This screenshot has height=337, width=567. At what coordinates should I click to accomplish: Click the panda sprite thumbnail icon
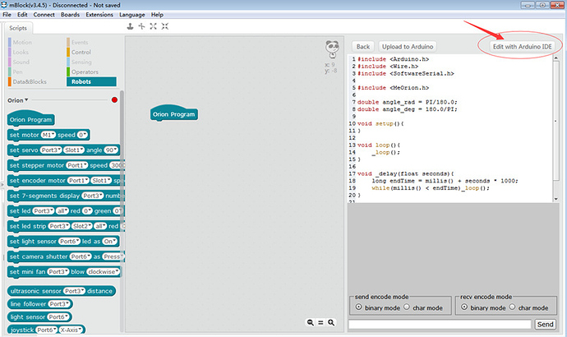(332, 49)
